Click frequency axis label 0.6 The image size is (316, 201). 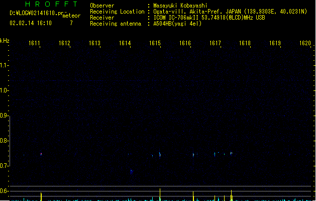point(4,191)
